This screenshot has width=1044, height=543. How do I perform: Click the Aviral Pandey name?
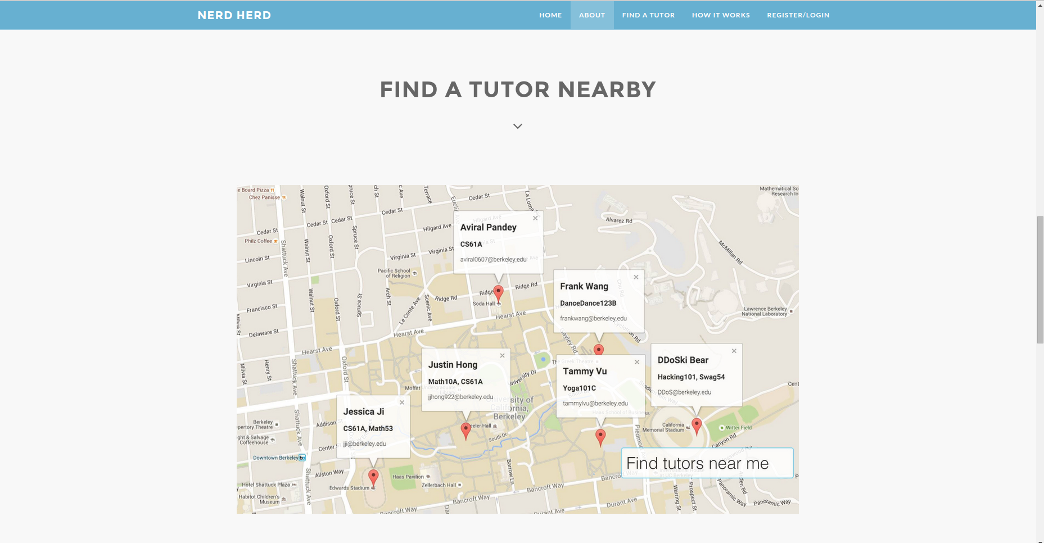coord(488,227)
